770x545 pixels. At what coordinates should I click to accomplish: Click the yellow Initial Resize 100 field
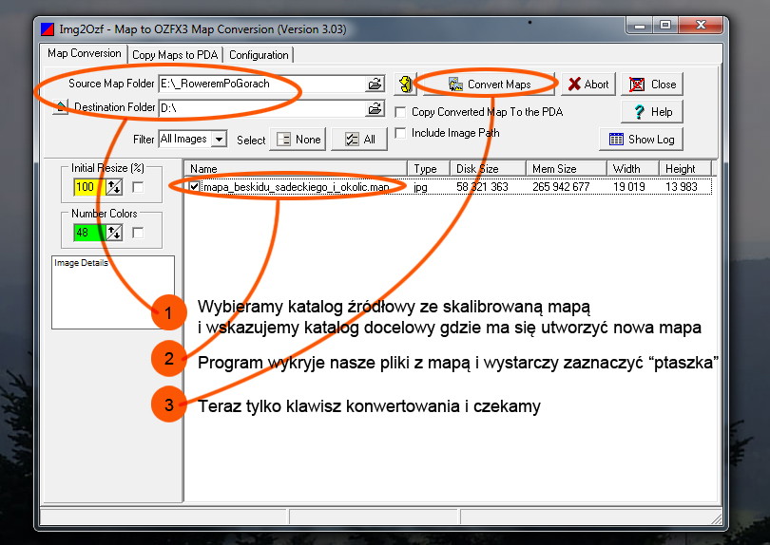click(x=89, y=187)
